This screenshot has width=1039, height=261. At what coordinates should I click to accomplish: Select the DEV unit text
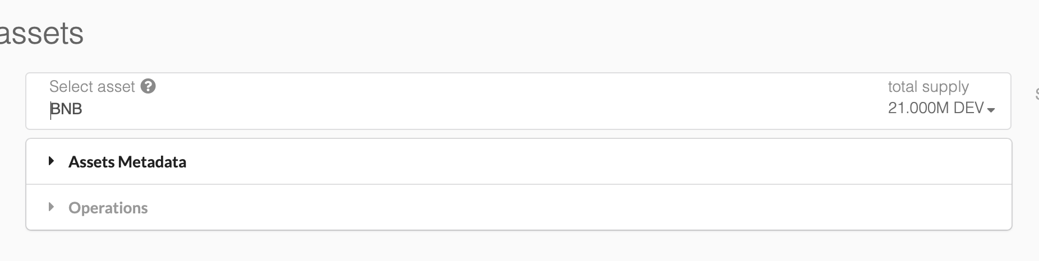(x=968, y=108)
